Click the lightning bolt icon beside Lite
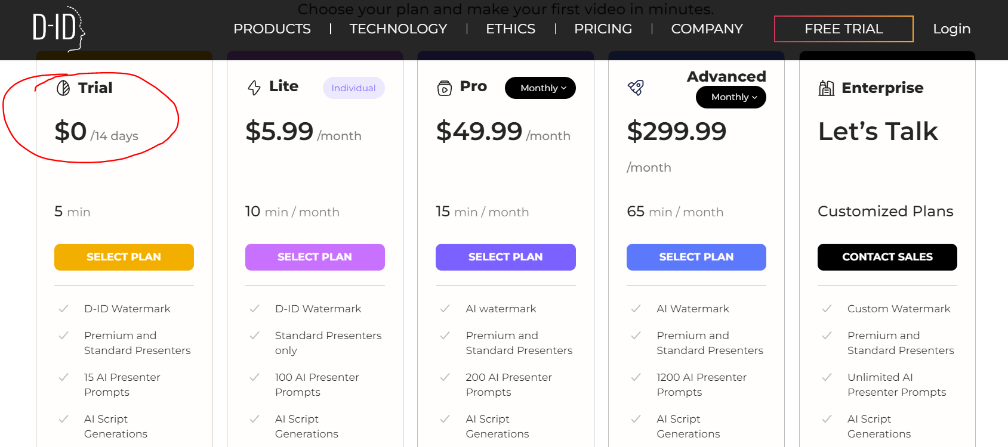 tap(254, 88)
